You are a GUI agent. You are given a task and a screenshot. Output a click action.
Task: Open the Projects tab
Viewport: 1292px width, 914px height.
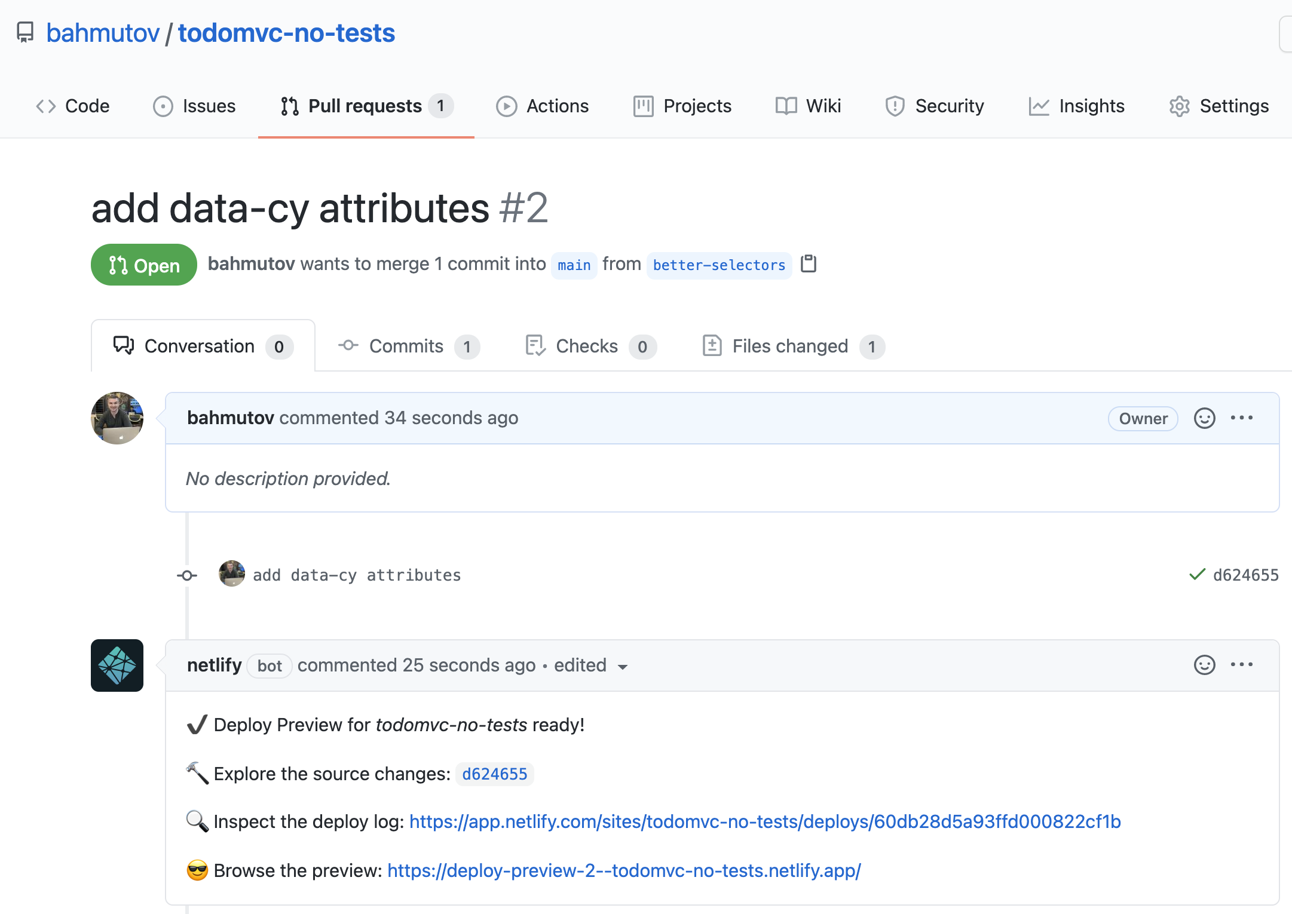tap(682, 106)
